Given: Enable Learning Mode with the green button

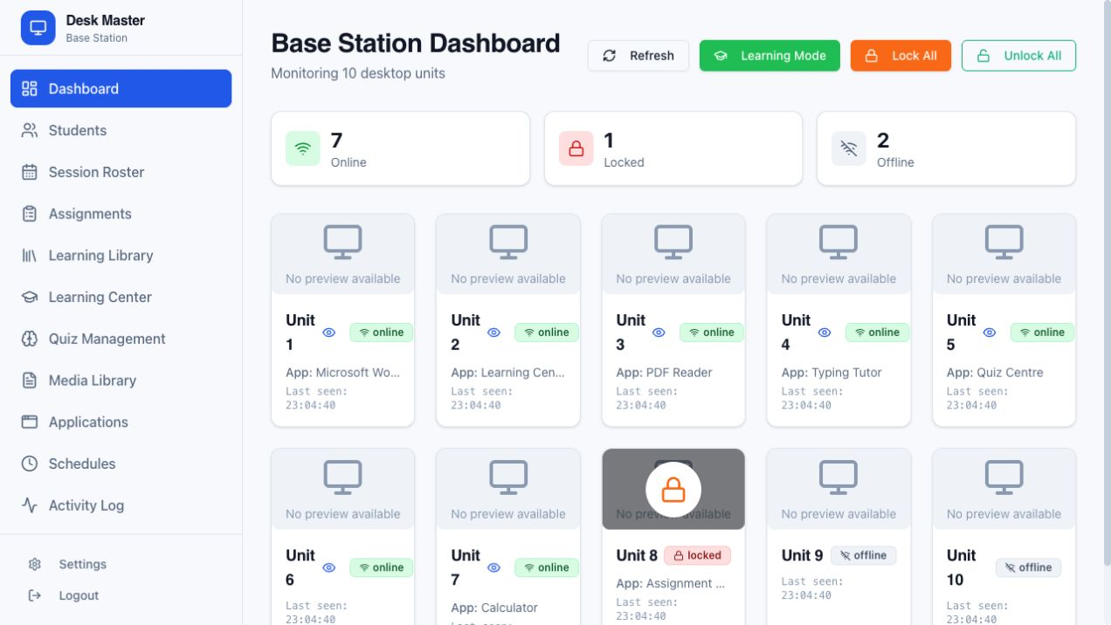Looking at the screenshot, I should pos(769,56).
